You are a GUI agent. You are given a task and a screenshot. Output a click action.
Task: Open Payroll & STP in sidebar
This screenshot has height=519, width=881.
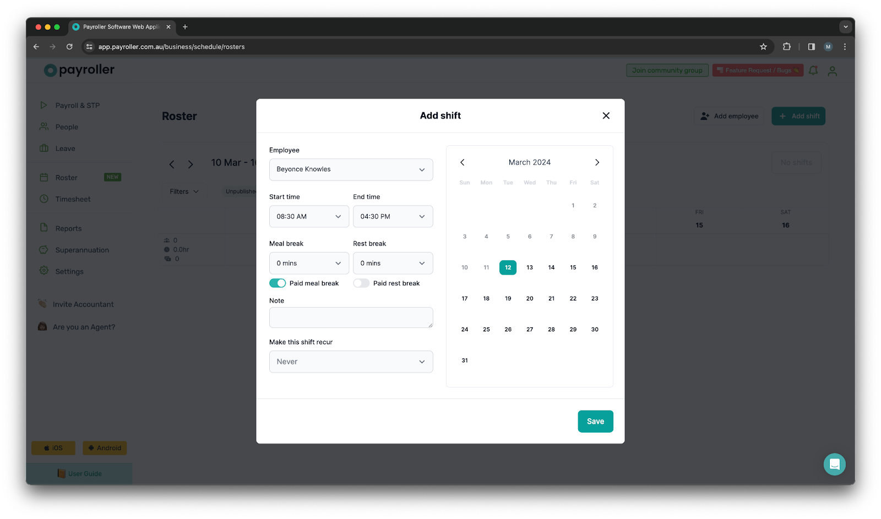point(77,105)
